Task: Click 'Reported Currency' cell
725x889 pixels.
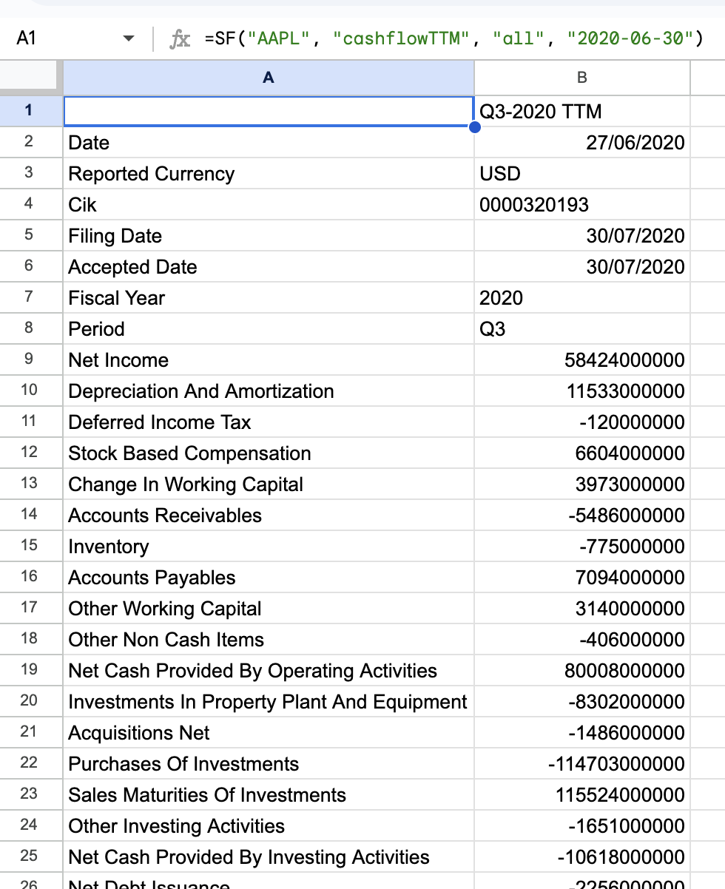Action: tap(269, 173)
